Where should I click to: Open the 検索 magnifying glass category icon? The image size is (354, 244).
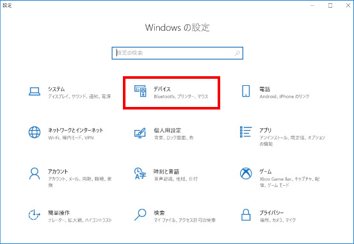(x=140, y=215)
